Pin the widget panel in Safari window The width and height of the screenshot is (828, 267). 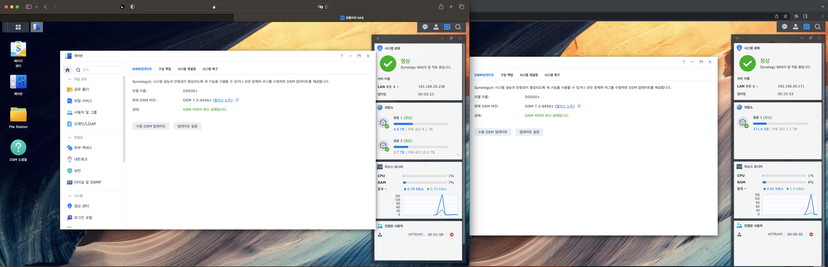click(x=451, y=38)
